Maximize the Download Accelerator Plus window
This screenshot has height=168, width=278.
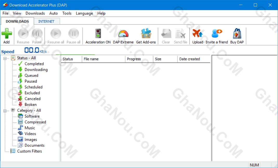pyautogui.click(x=255, y=5)
